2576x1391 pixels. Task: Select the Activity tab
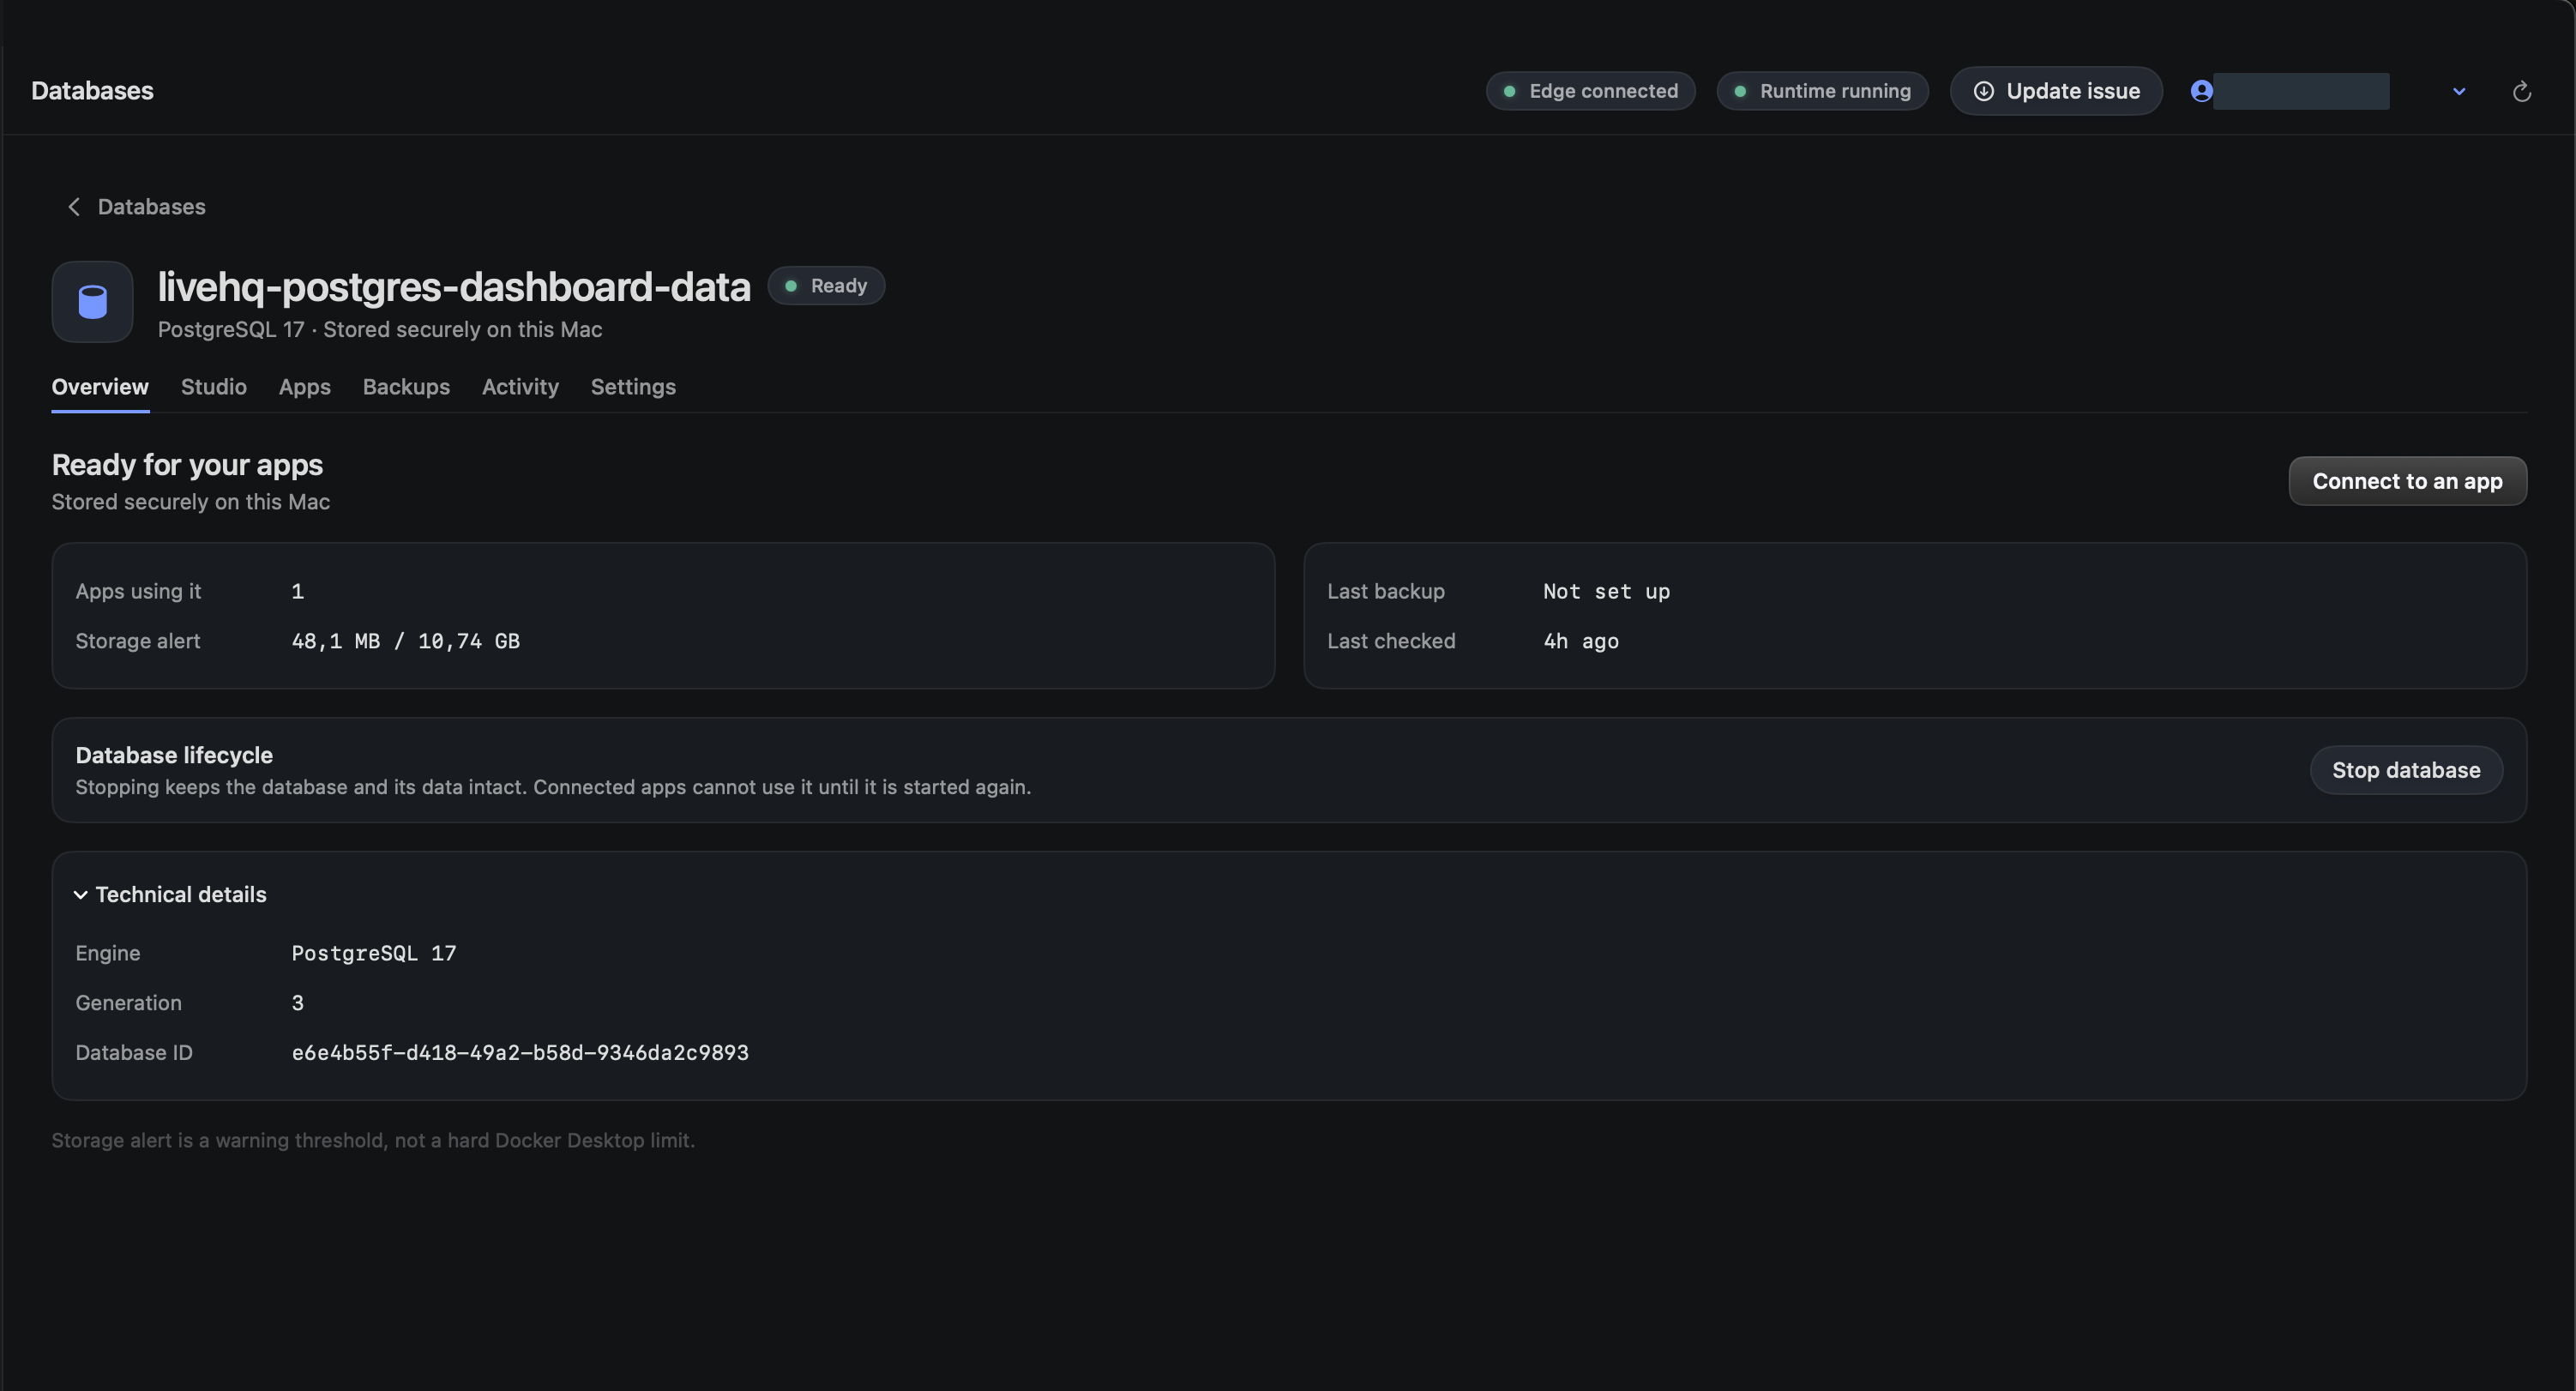(x=520, y=387)
